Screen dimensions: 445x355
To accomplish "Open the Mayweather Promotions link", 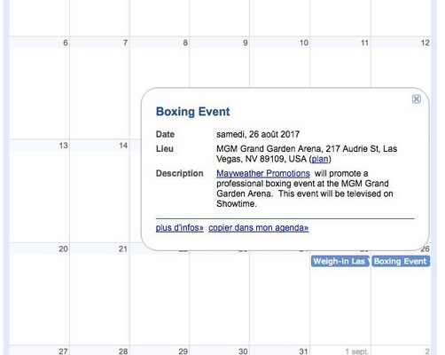I will click(263, 173).
